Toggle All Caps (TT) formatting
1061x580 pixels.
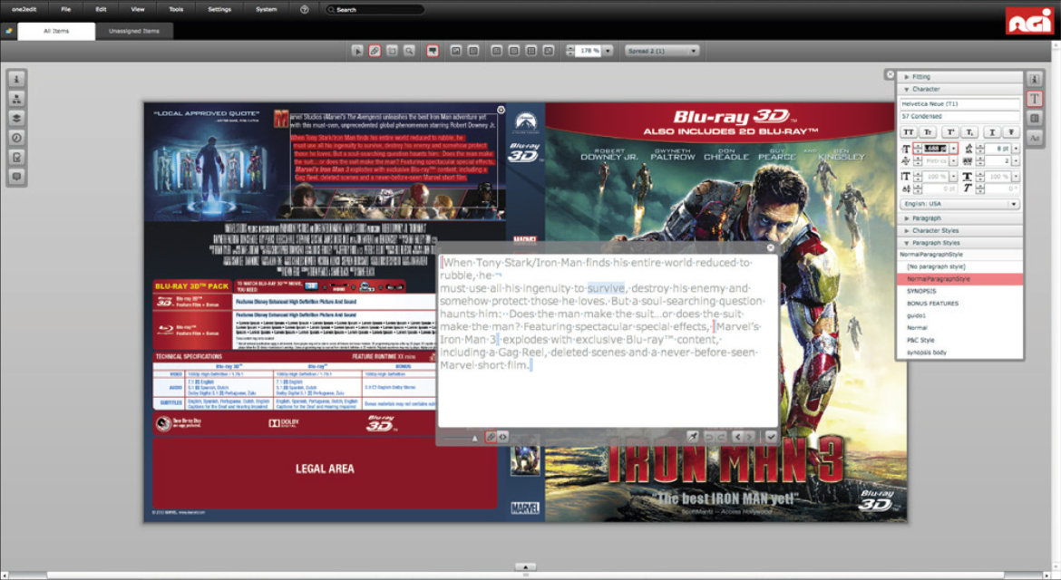[x=908, y=132]
